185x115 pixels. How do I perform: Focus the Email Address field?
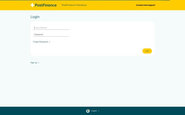[51, 28]
